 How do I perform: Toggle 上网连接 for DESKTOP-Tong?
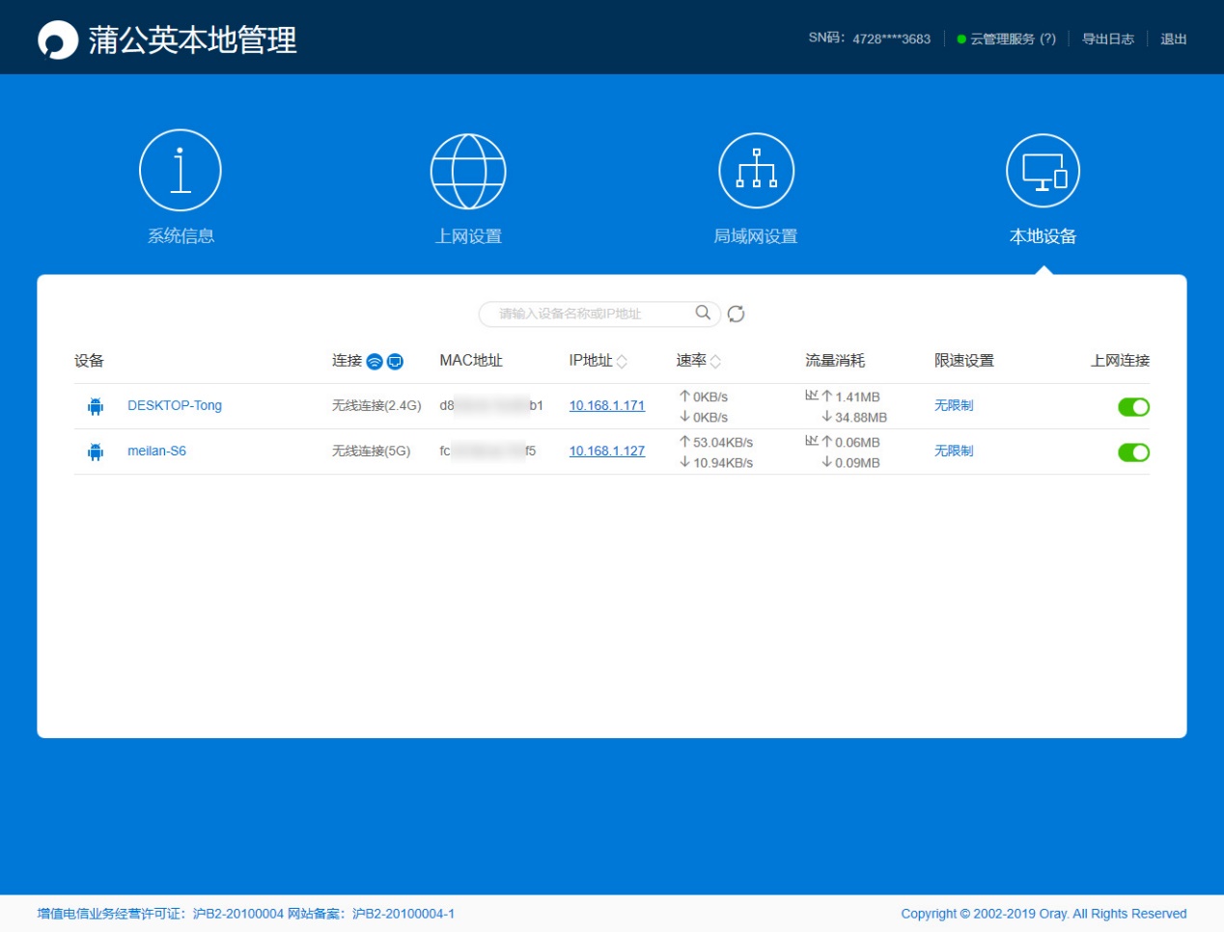click(1133, 406)
